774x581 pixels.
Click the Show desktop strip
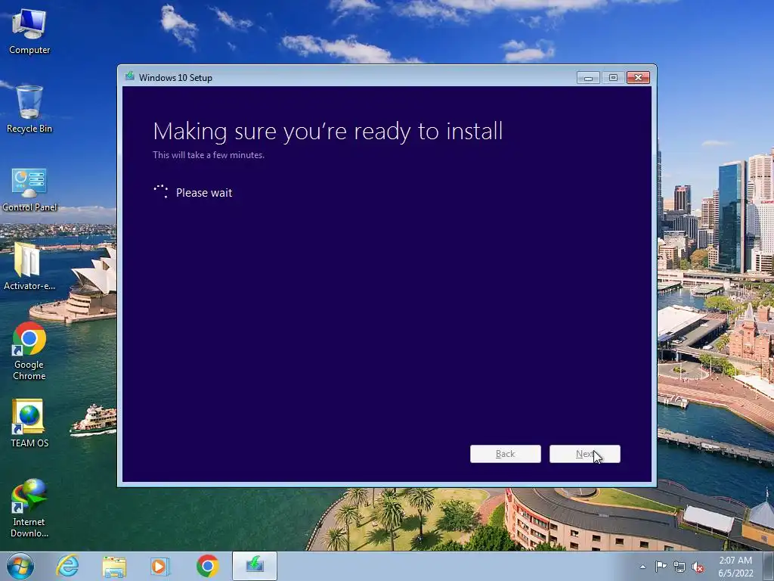tap(769, 566)
